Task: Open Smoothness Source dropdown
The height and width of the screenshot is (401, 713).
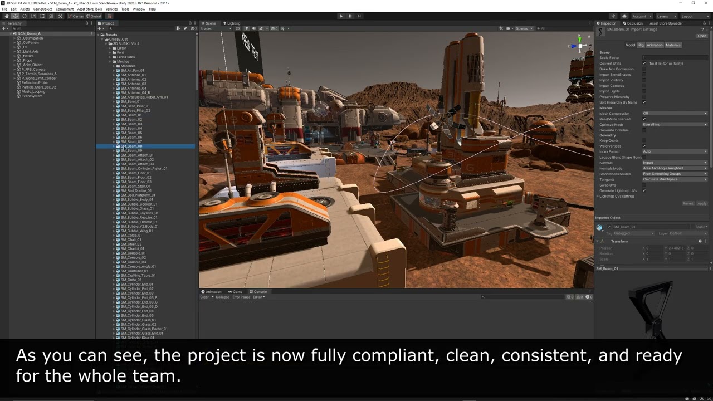Action: click(675, 174)
